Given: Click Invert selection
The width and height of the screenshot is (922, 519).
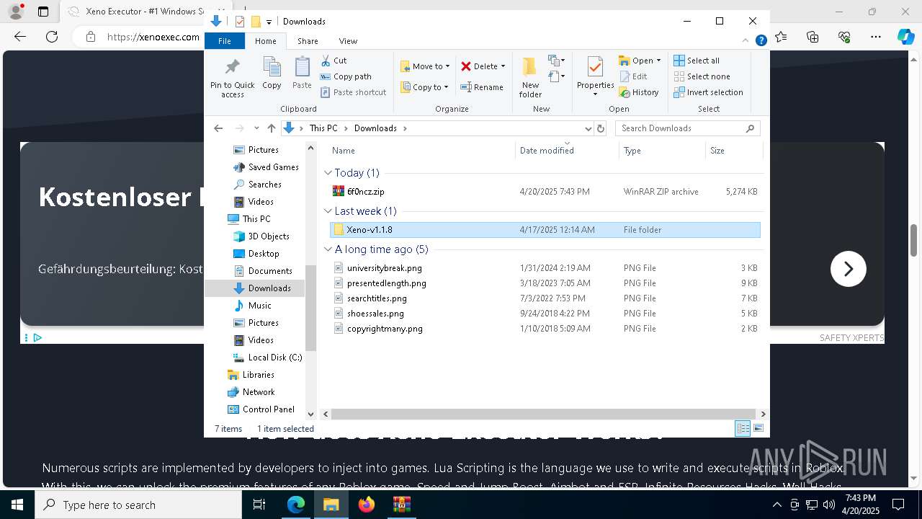Looking at the screenshot, I should pos(708,92).
